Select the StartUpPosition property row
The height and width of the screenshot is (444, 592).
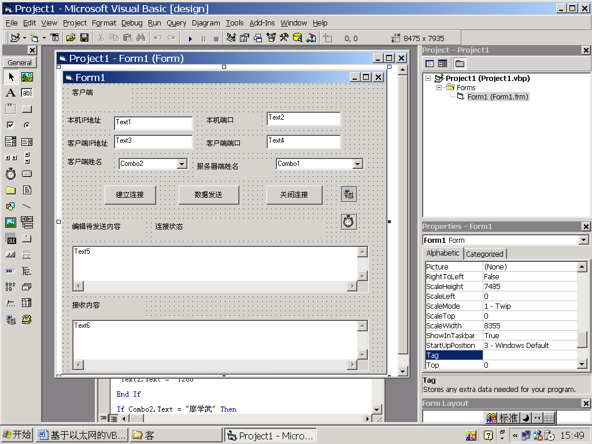[501, 345]
